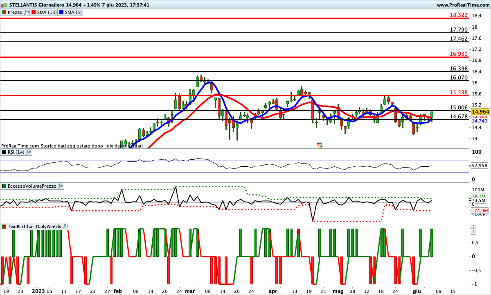491x295 pixels.
Task: Click the 13,5M volume value tag
Action: pyautogui.click(x=478, y=200)
